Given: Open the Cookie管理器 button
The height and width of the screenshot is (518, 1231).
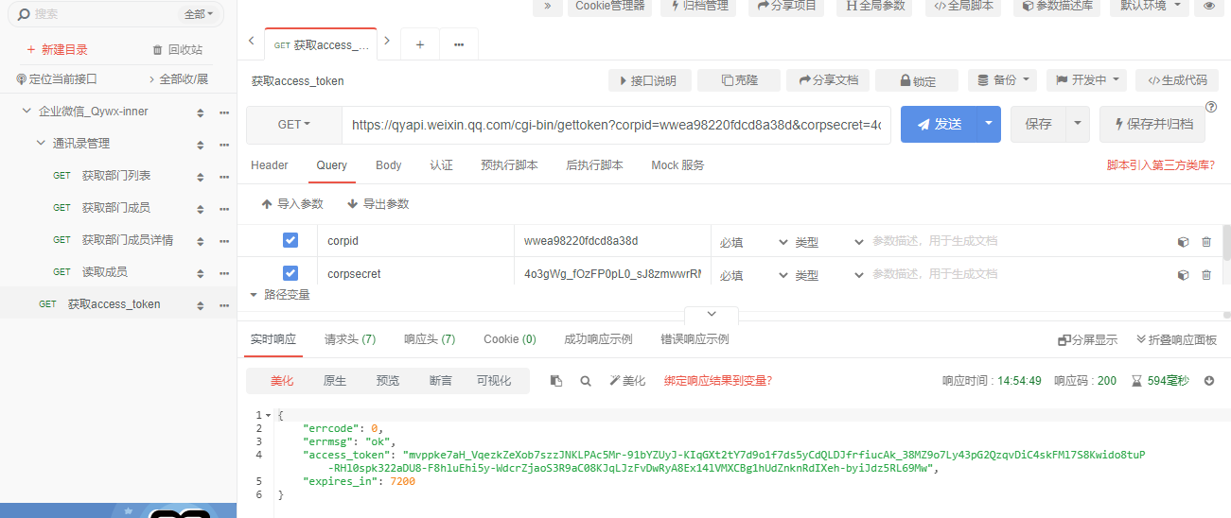Looking at the screenshot, I should [x=610, y=6].
